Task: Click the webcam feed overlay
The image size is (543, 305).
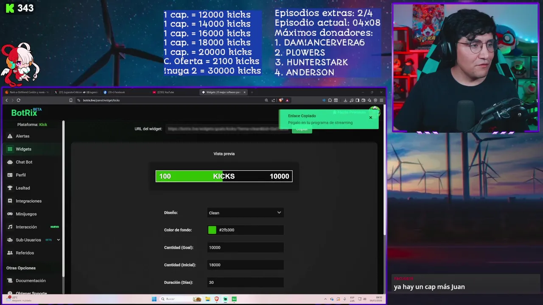Action: coord(465,68)
